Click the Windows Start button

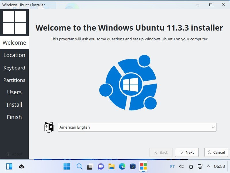(x=67, y=166)
